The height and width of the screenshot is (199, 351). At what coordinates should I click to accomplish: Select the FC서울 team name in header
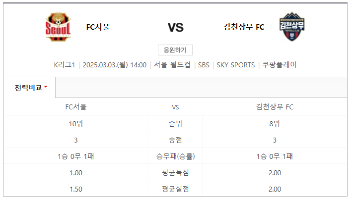pos(98,27)
